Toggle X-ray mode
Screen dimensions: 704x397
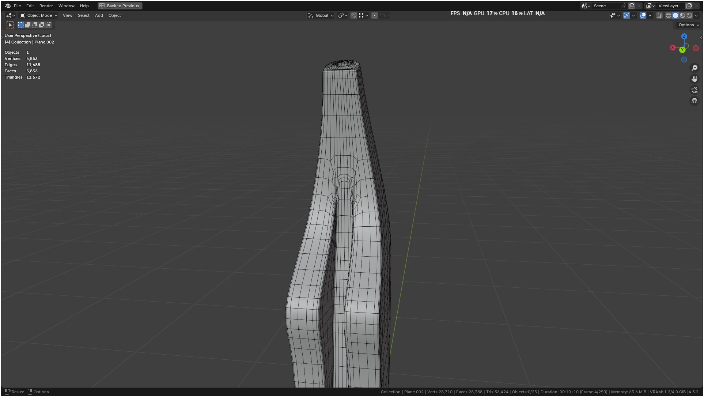pyautogui.click(x=659, y=15)
